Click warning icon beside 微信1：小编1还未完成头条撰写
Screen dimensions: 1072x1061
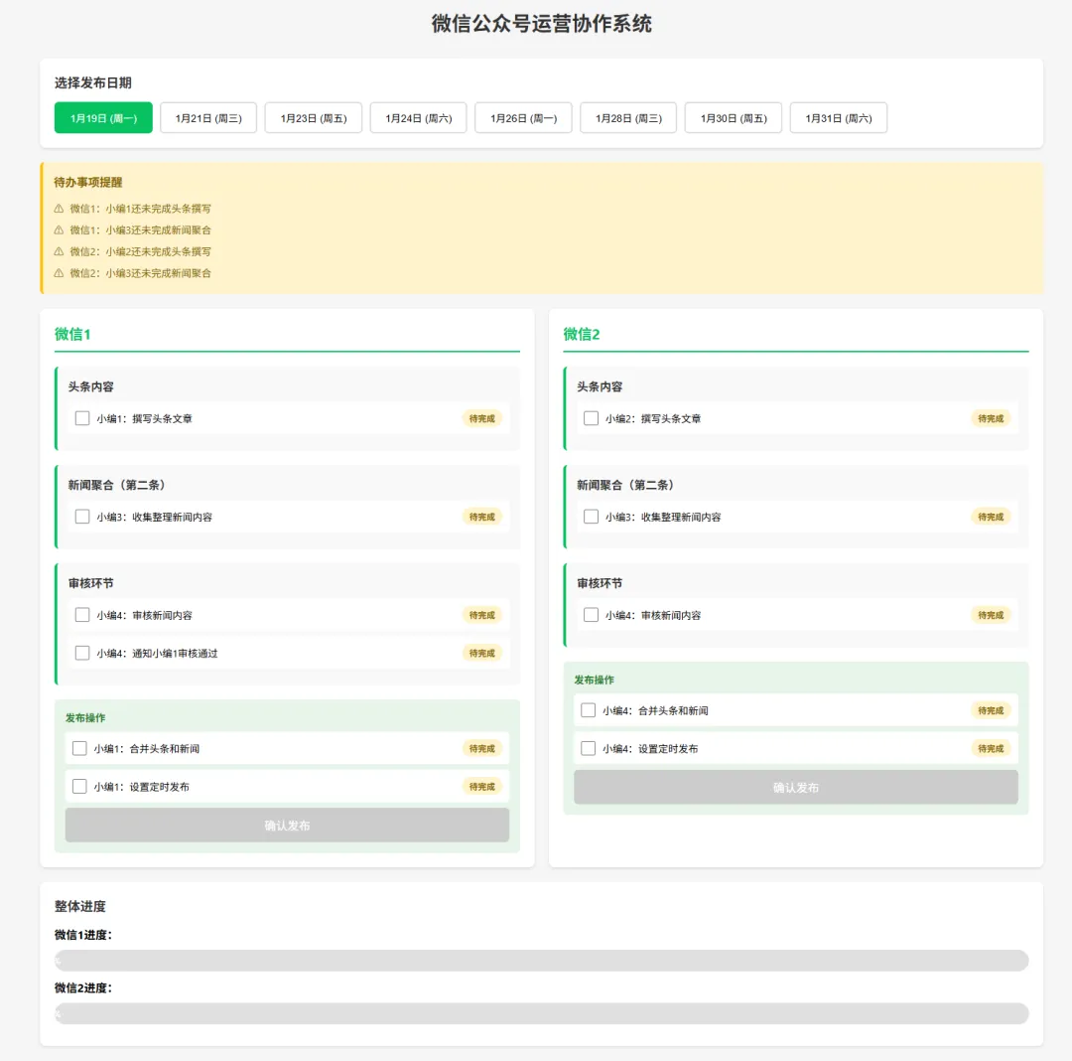click(x=59, y=209)
